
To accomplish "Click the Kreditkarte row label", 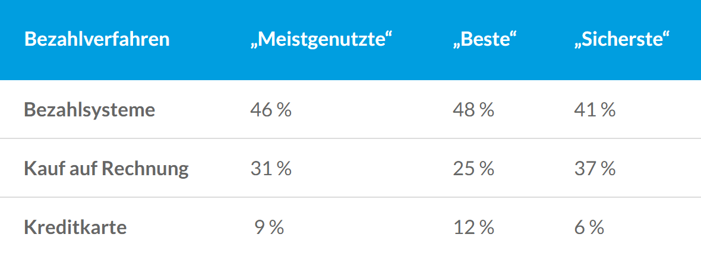I will tap(75, 227).
